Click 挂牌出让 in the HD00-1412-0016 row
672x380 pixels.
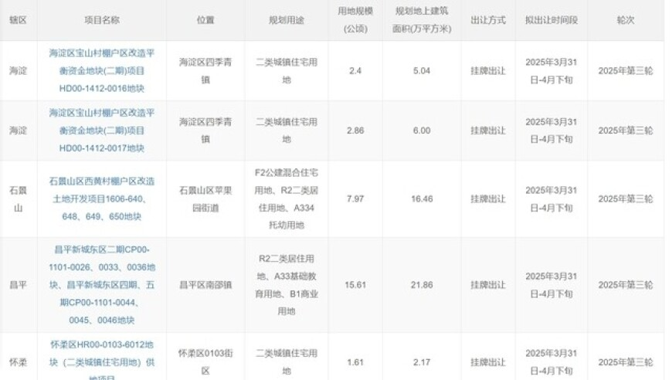[488, 71]
